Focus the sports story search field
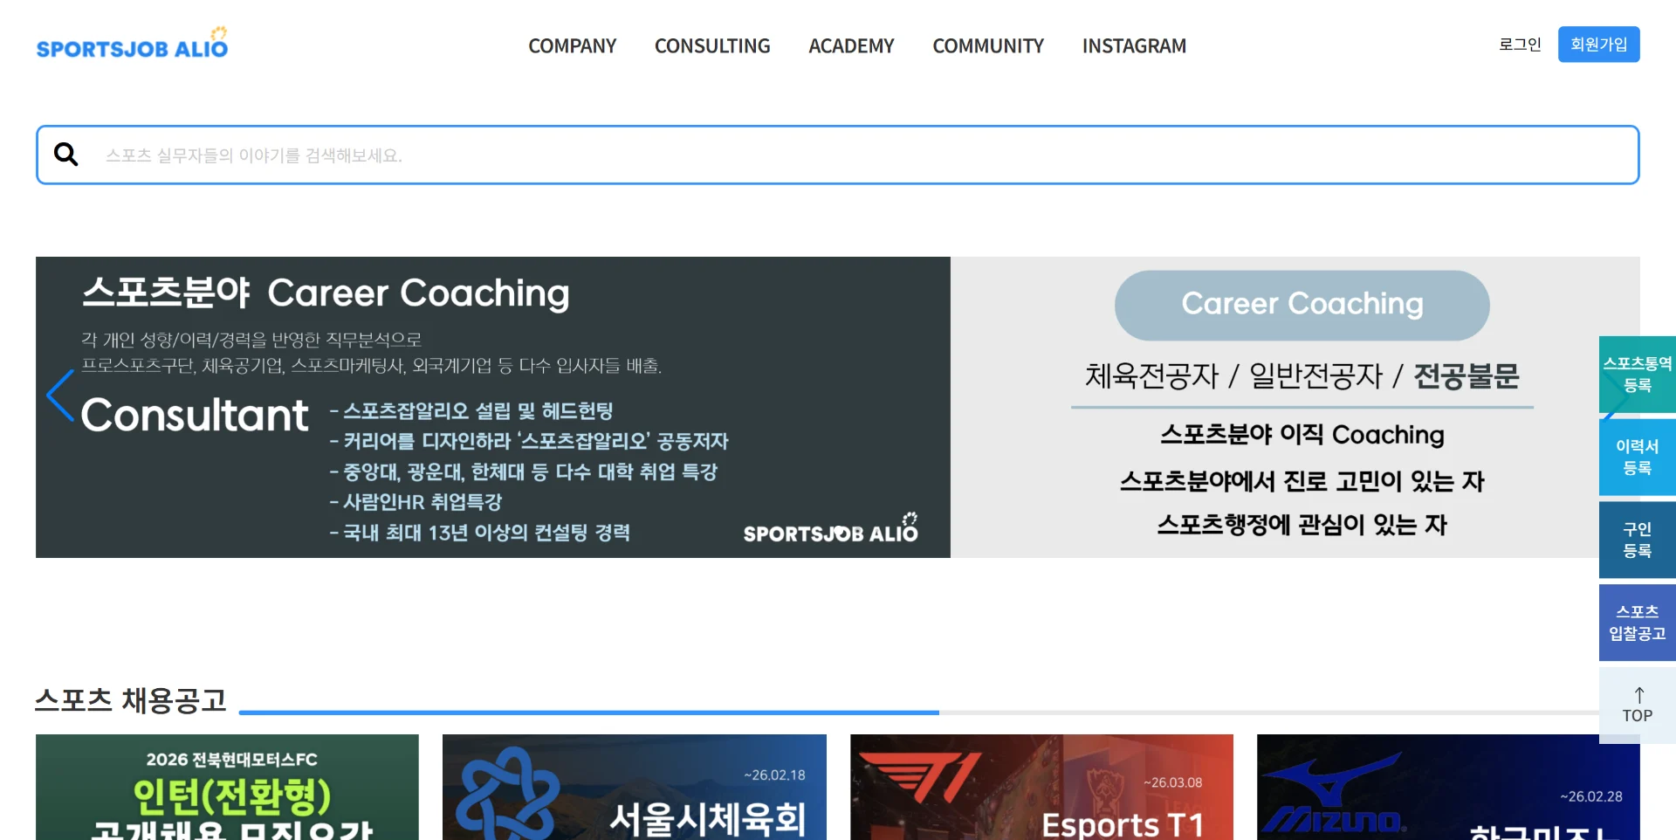This screenshot has width=1676, height=840. coord(838,155)
